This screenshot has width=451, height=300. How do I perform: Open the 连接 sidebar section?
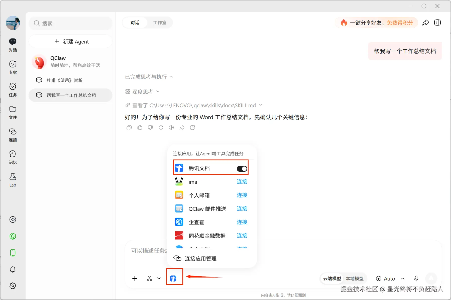[13, 135]
